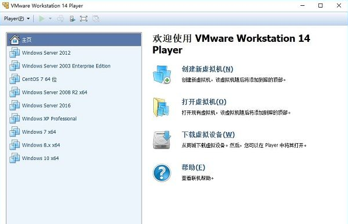The width and height of the screenshot is (348, 224).
Task: Click the Windows 8.x x64 VM icon
Action: (15, 145)
